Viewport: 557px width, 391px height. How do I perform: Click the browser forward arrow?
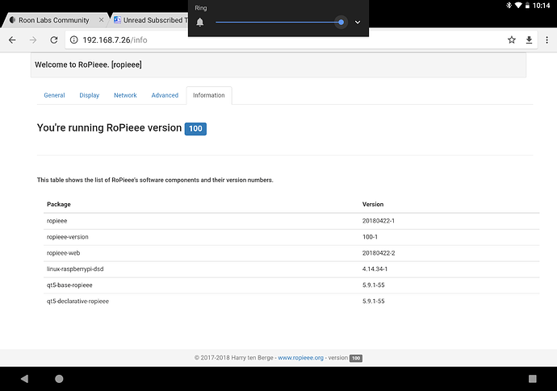click(33, 40)
